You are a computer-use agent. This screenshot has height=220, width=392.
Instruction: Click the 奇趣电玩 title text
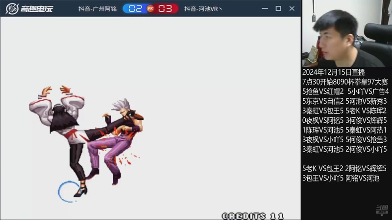(x=37, y=9)
